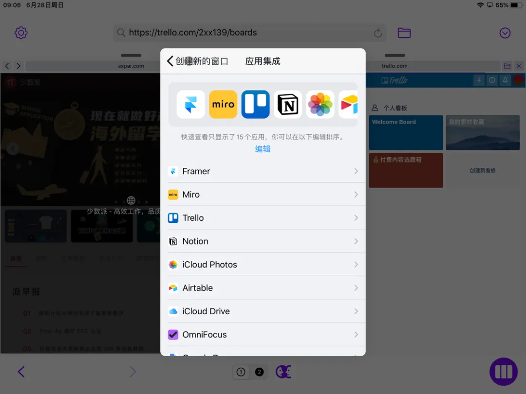Image resolution: width=526 pixels, height=394 pixels.
Task: Click Miro small list icon
Action: pos(173,195)
